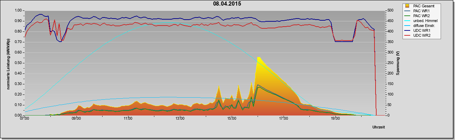
Task: Click the 08.04.2015 chart title
Action: 227,4
